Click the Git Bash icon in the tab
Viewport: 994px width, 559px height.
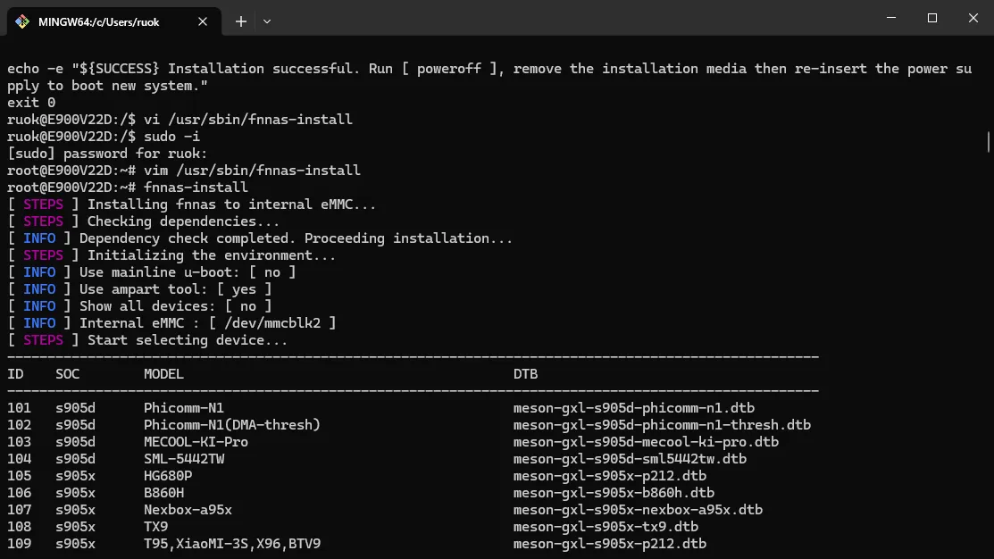22,21
